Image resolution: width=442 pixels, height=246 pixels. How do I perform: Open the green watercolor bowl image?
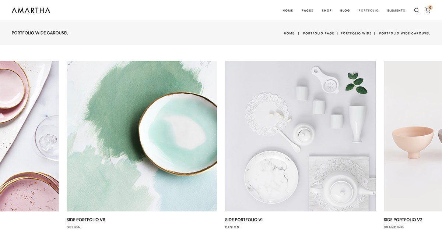click(142, 136)
